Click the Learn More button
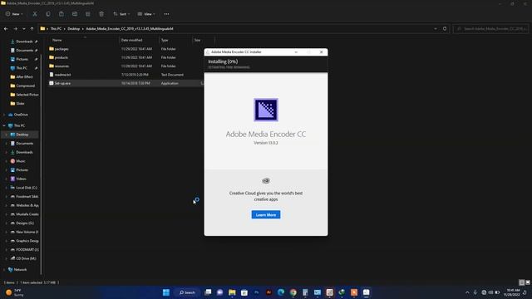532x299 pixels. coord(266,214)
